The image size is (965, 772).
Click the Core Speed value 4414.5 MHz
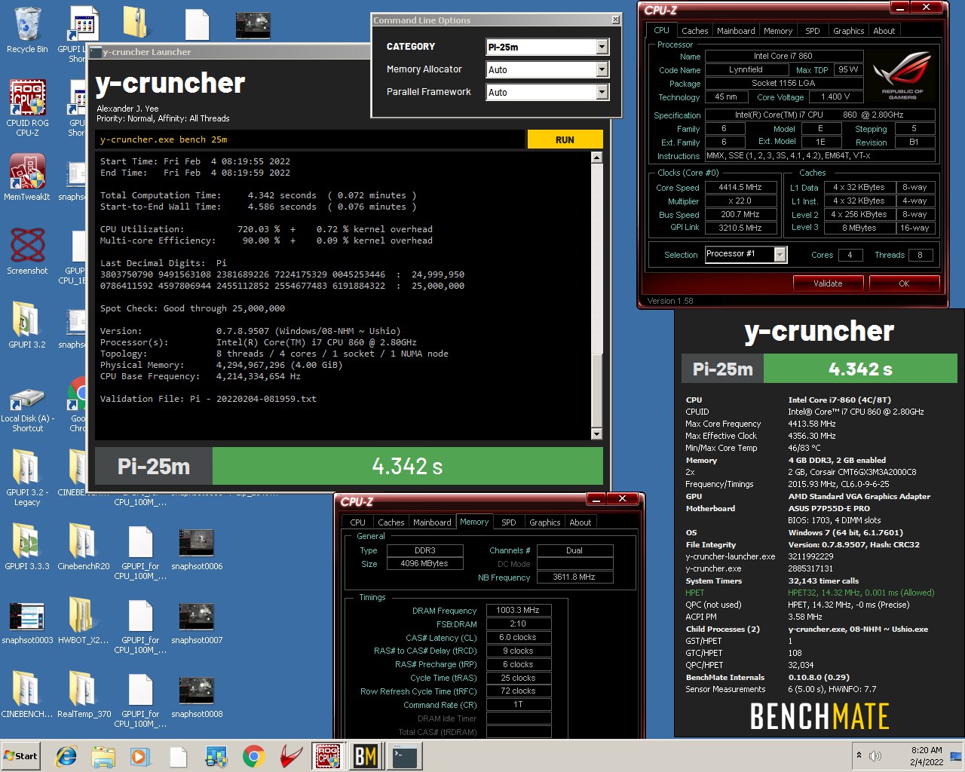click(x=740, y=187)
